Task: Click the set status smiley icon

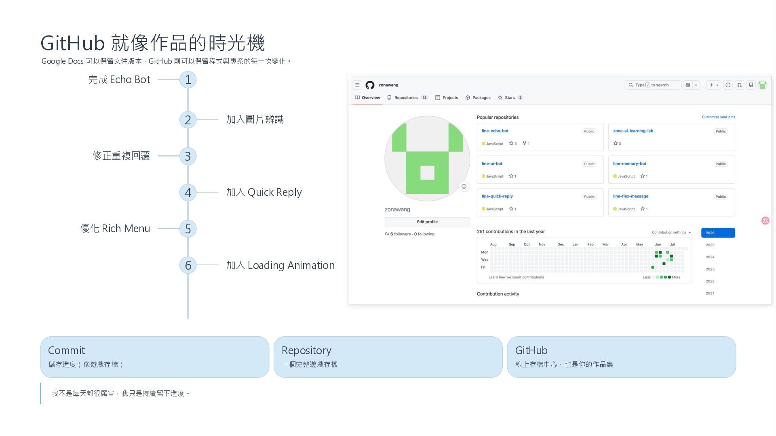Action: (464, 187)
